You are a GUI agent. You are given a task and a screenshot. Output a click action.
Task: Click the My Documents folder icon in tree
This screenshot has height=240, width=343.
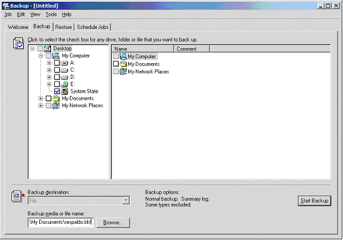(x=56, y=99)
